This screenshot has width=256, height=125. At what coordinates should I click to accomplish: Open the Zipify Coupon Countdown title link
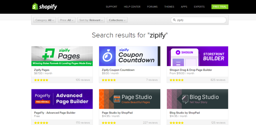tap(118, 70)
